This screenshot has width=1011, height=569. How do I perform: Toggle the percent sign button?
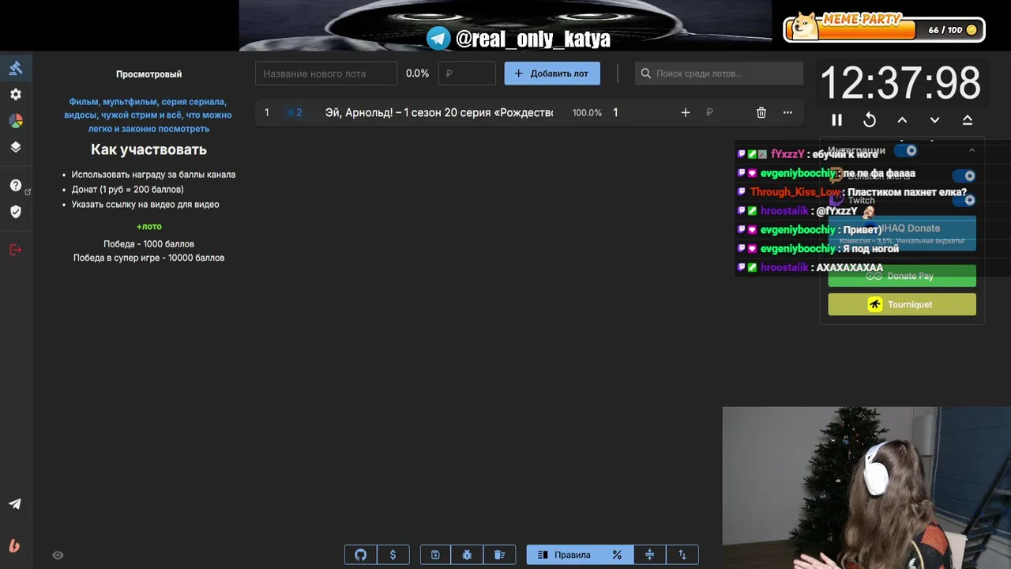[x=617, y=555]
